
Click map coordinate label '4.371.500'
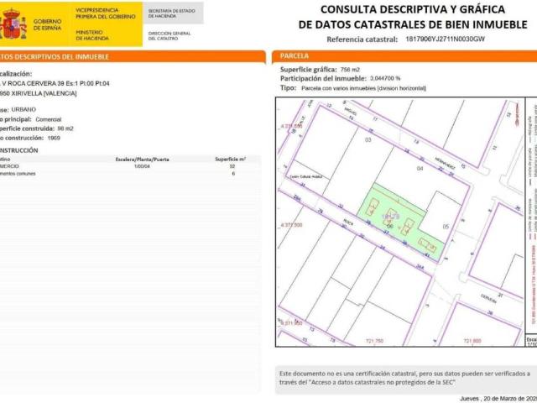[291, 225]
